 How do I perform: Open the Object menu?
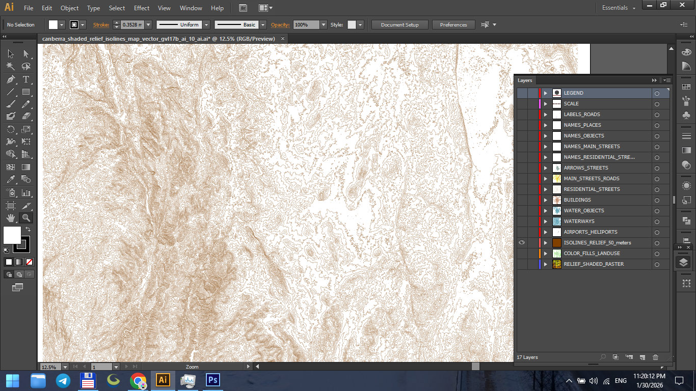point(69,8)
